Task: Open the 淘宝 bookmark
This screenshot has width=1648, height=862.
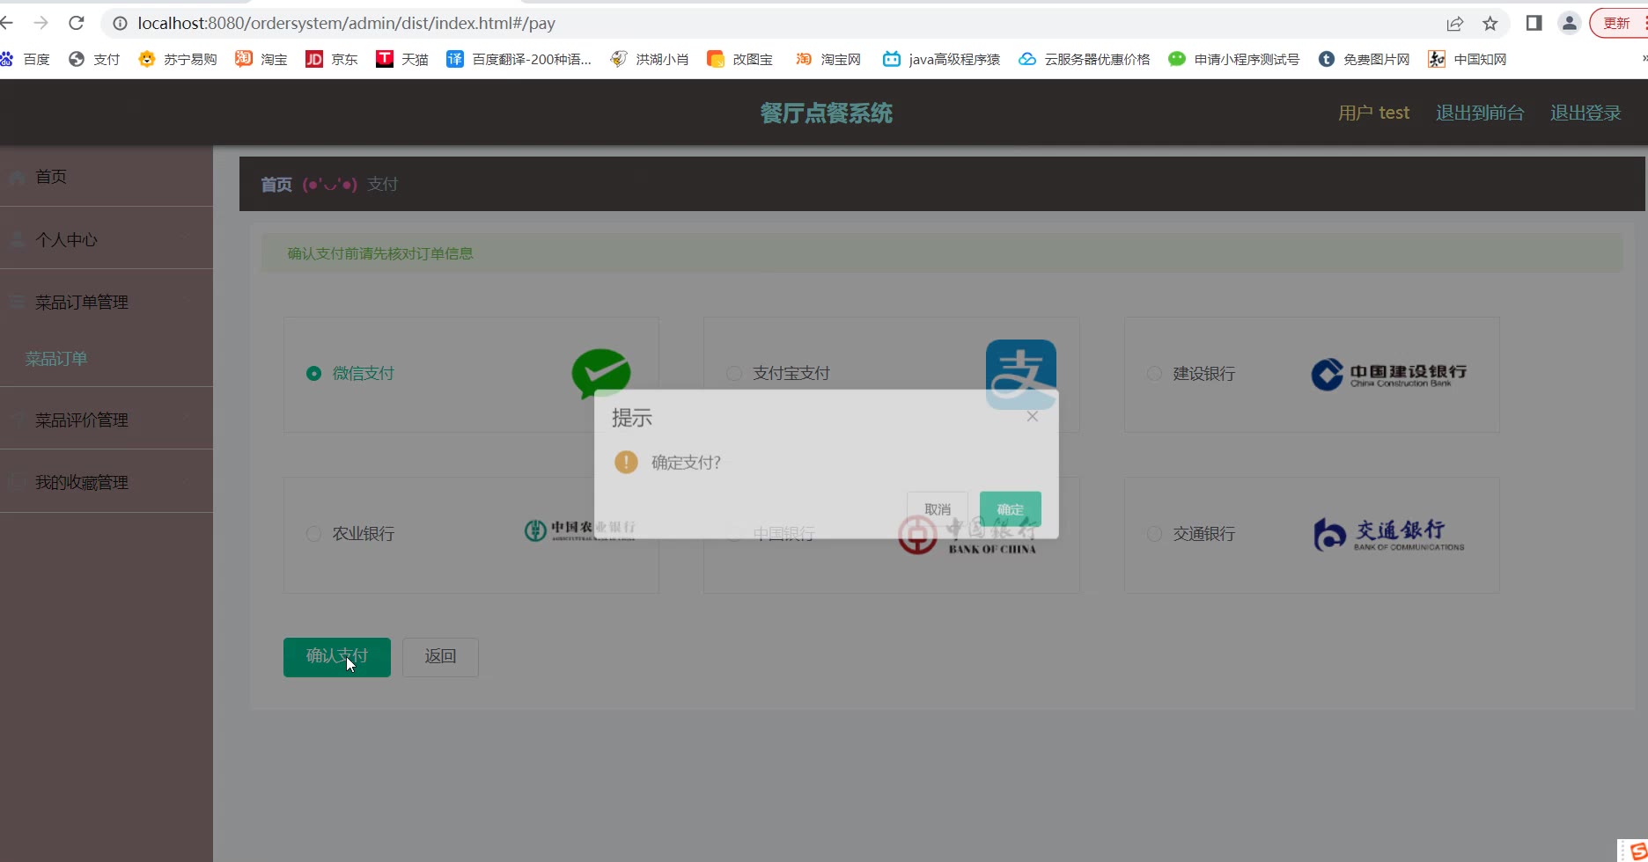Action: point(261,59)
